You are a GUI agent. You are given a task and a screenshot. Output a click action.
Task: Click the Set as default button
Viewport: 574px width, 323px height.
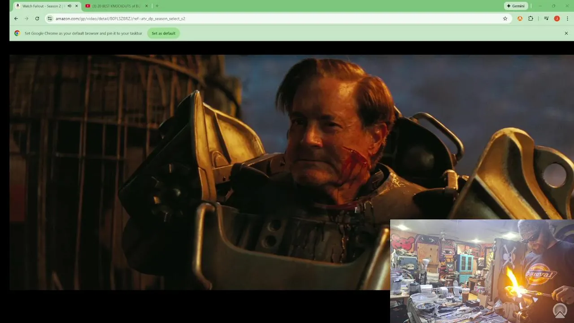click(163, 33)
